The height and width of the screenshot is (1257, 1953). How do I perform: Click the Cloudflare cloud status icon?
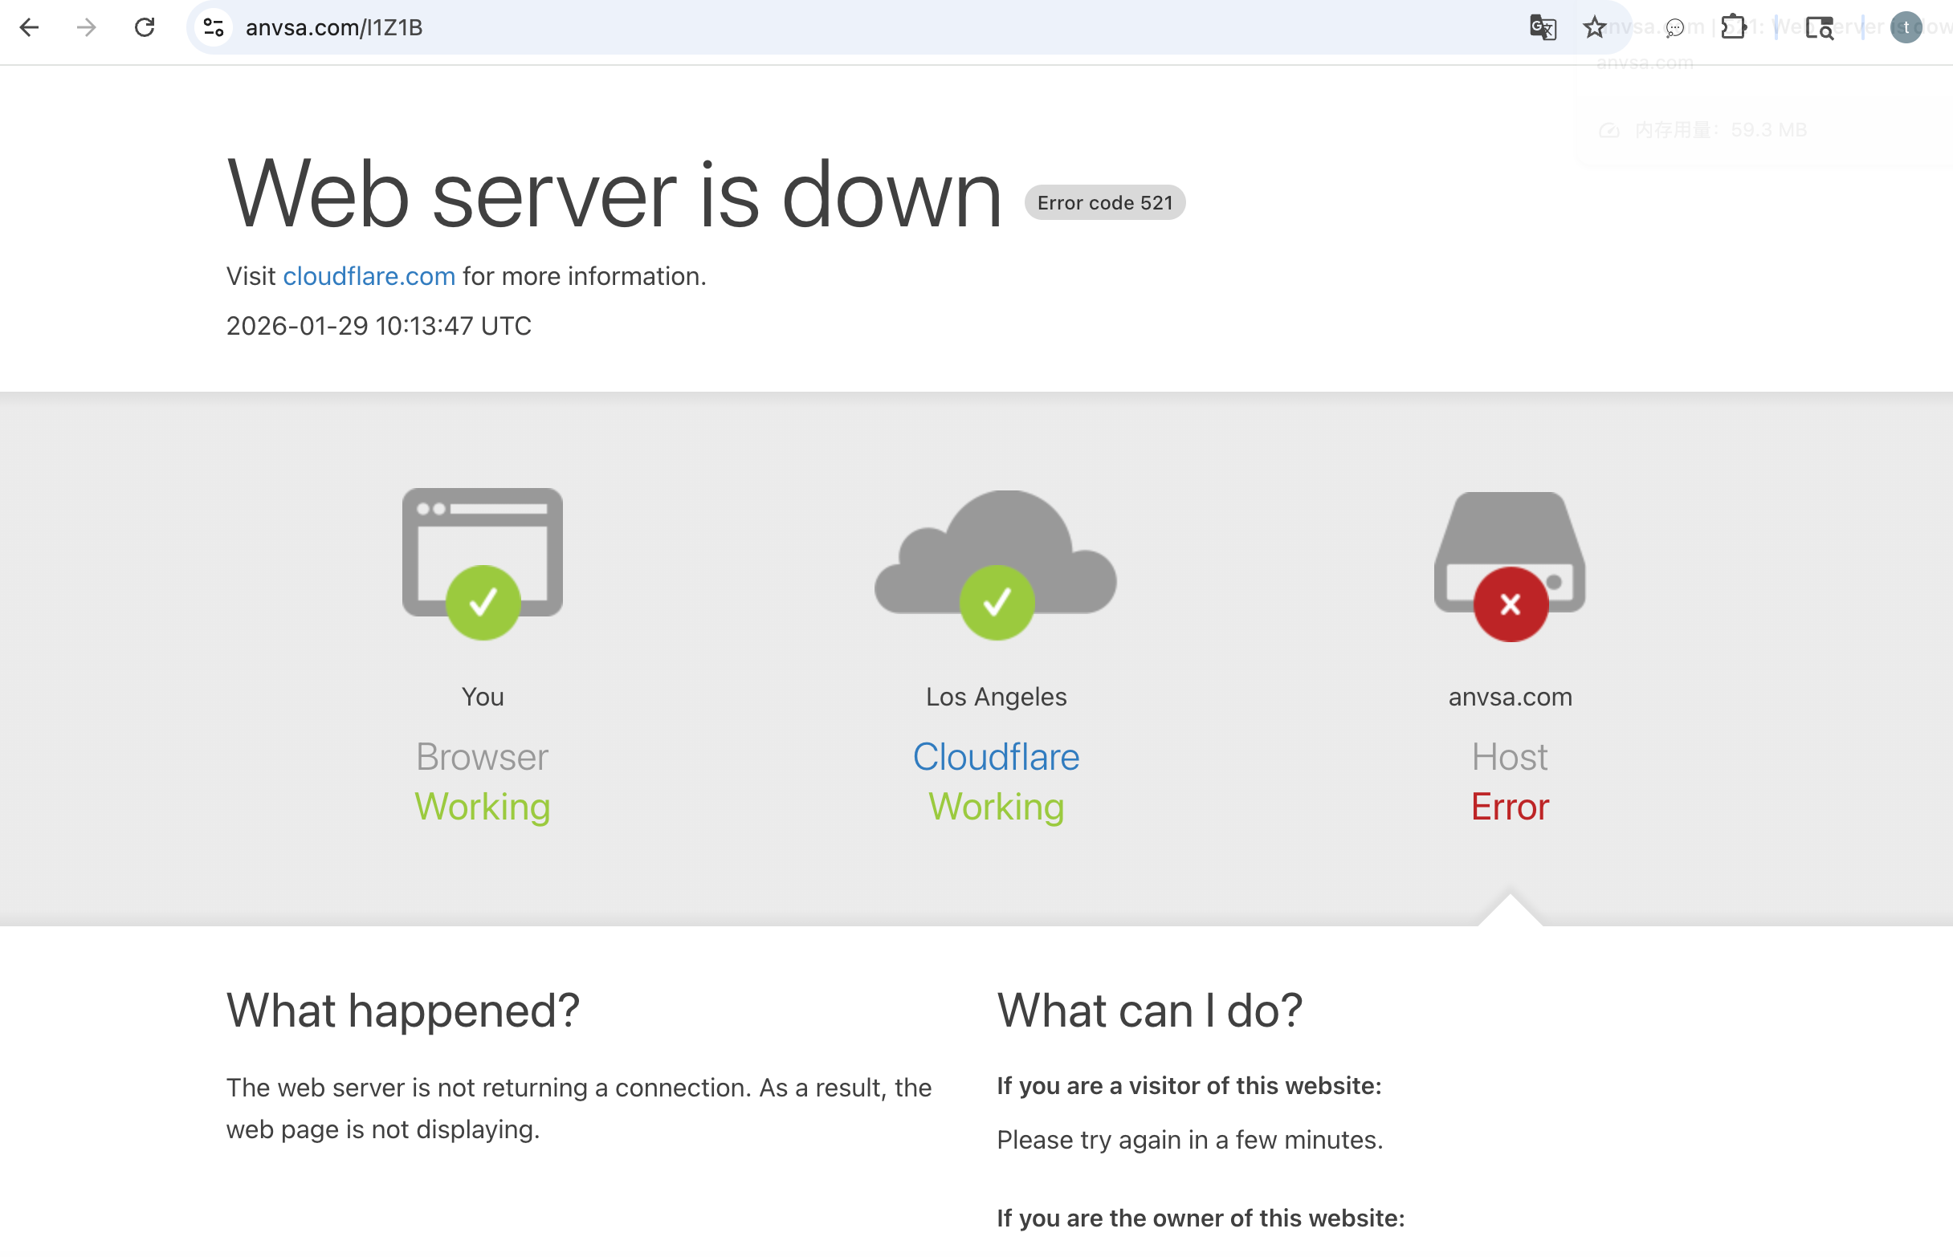pyautogui.click(x=995, y=562)
